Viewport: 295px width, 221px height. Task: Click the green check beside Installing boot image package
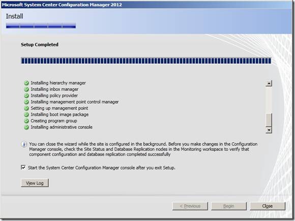point(26,115)
